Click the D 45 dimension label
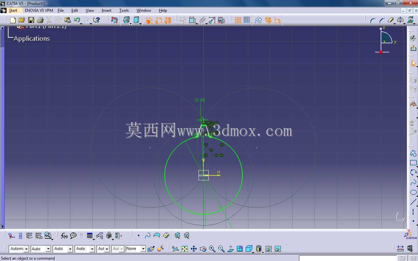The image size is (418, 261). [200, 100]
